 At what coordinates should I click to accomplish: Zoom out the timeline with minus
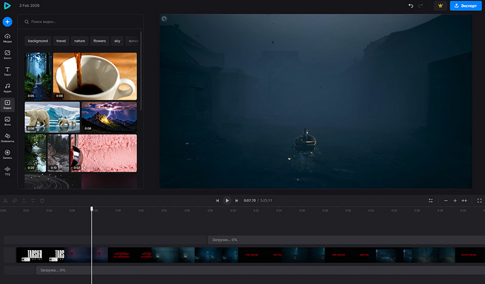pos(446,200)
